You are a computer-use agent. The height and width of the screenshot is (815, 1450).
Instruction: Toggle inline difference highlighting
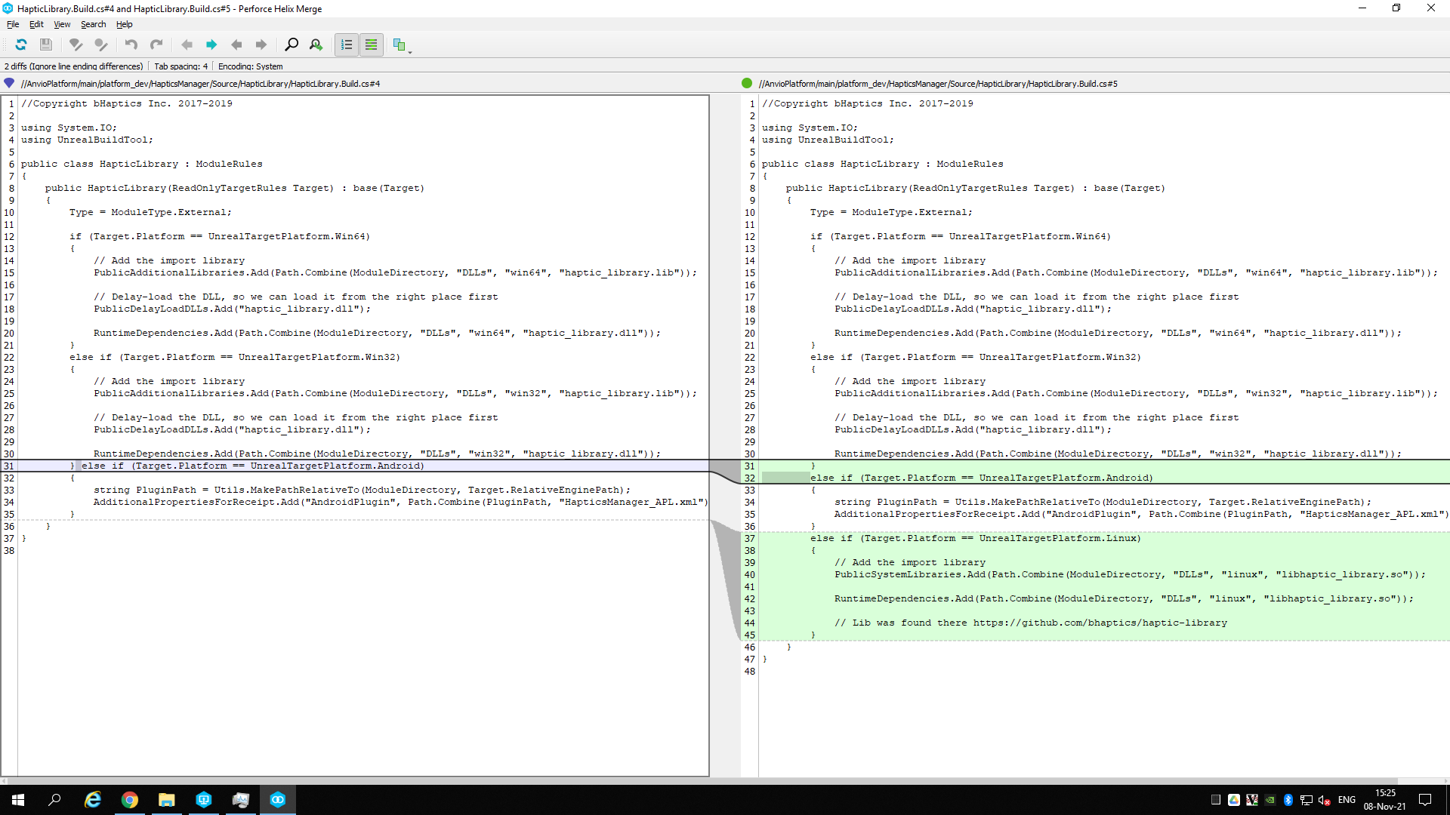pos(372,45)
